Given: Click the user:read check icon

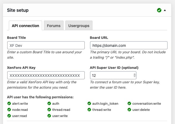Looking at the screenshot, I should point(9,116).
